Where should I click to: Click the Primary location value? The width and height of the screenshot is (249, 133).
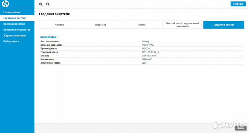(145, 41)
